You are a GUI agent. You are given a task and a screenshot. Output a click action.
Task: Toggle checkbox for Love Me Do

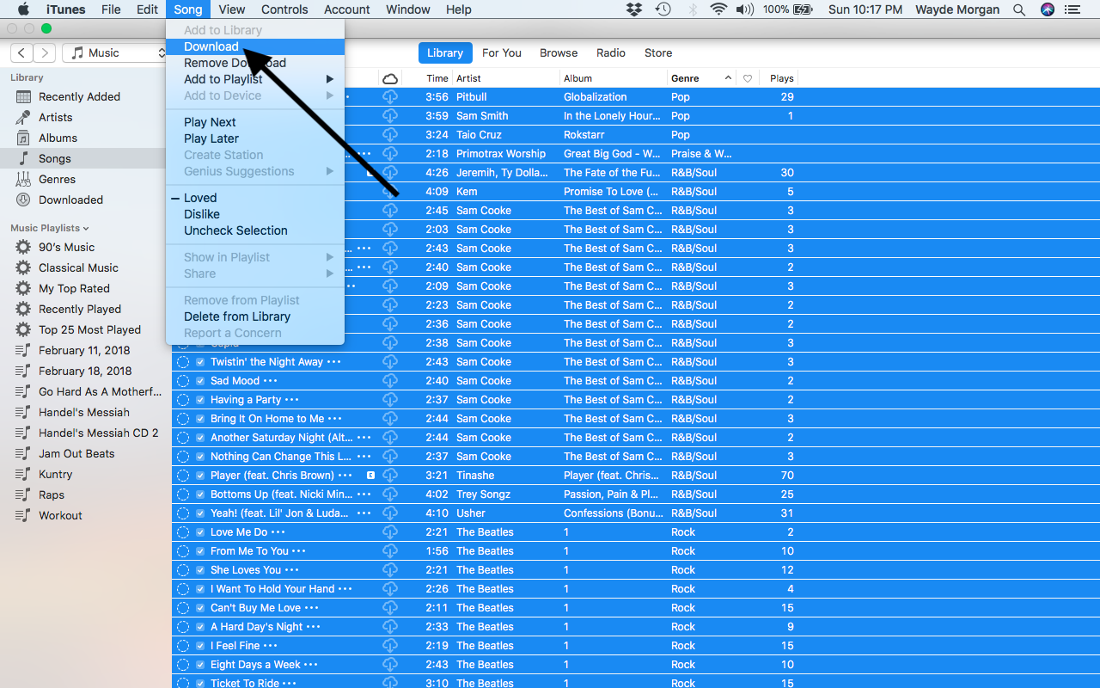pos(200,532)
